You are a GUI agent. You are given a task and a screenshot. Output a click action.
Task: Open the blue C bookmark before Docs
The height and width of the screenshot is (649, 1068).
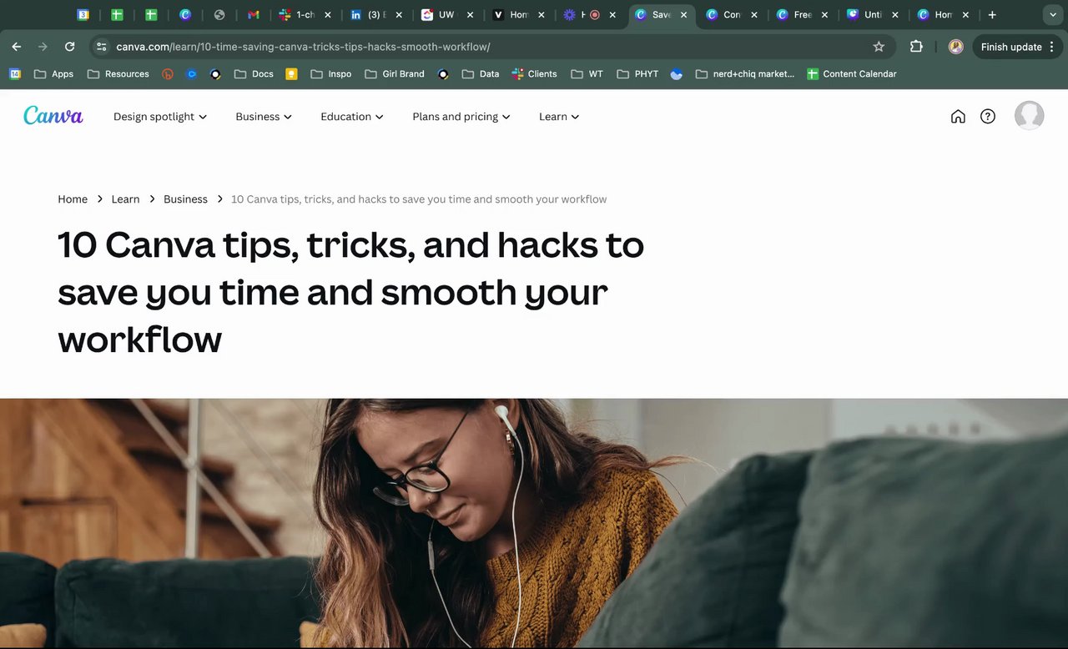pos(191,73)
